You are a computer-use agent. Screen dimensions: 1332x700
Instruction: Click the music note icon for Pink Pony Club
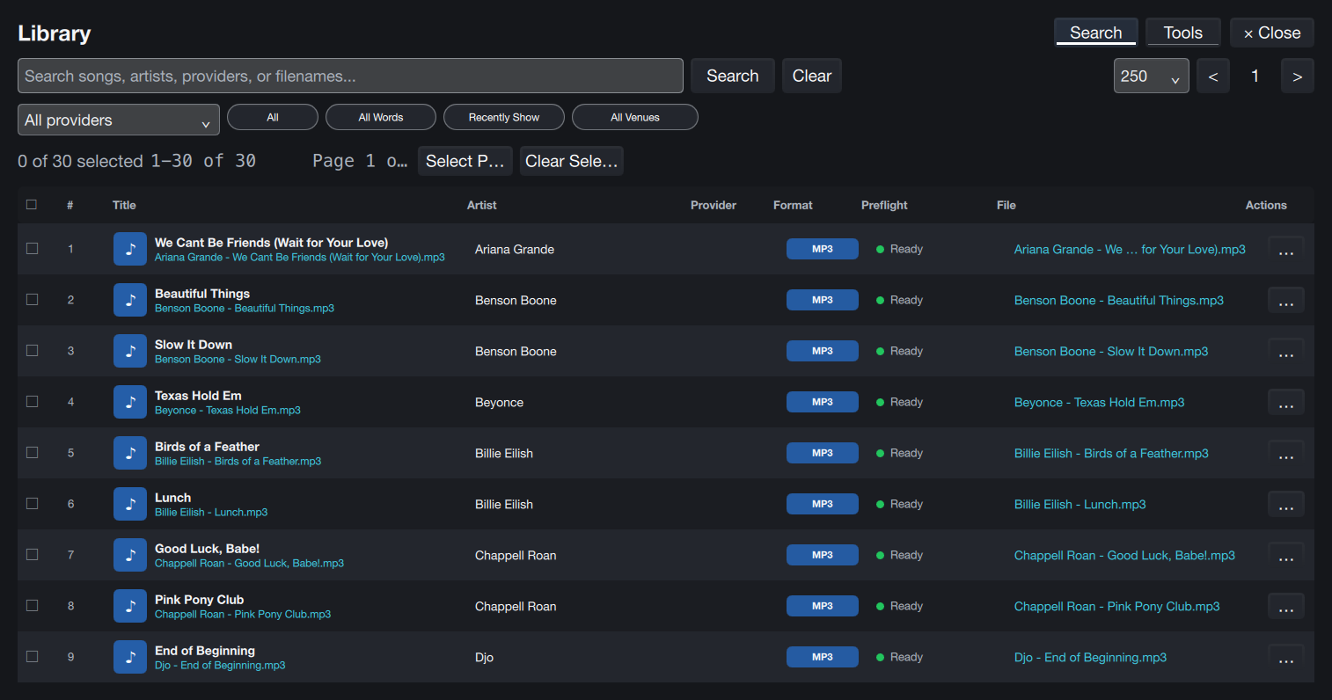(130, 606)
